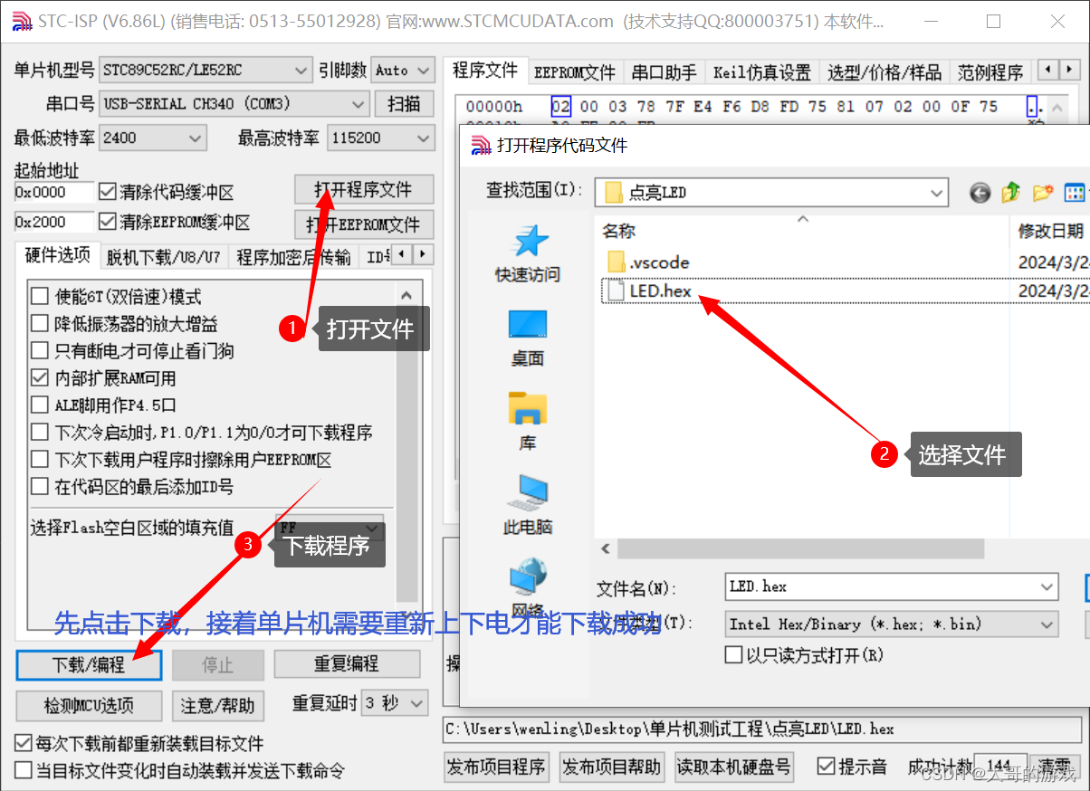The image size is (1090, 791).
Task: Click 重复编程 button
Action: (347, 664)
